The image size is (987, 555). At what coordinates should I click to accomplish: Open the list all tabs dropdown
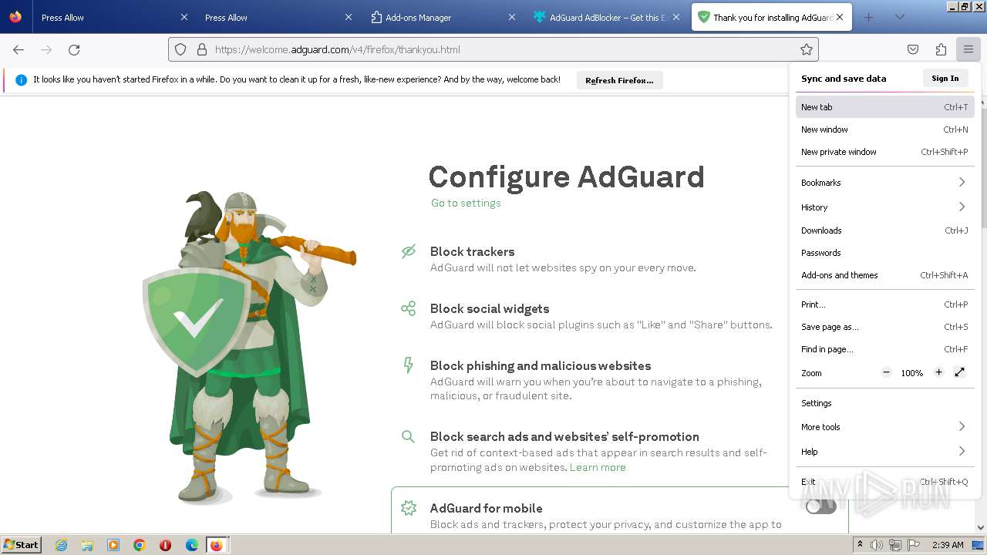pos(899,17)
